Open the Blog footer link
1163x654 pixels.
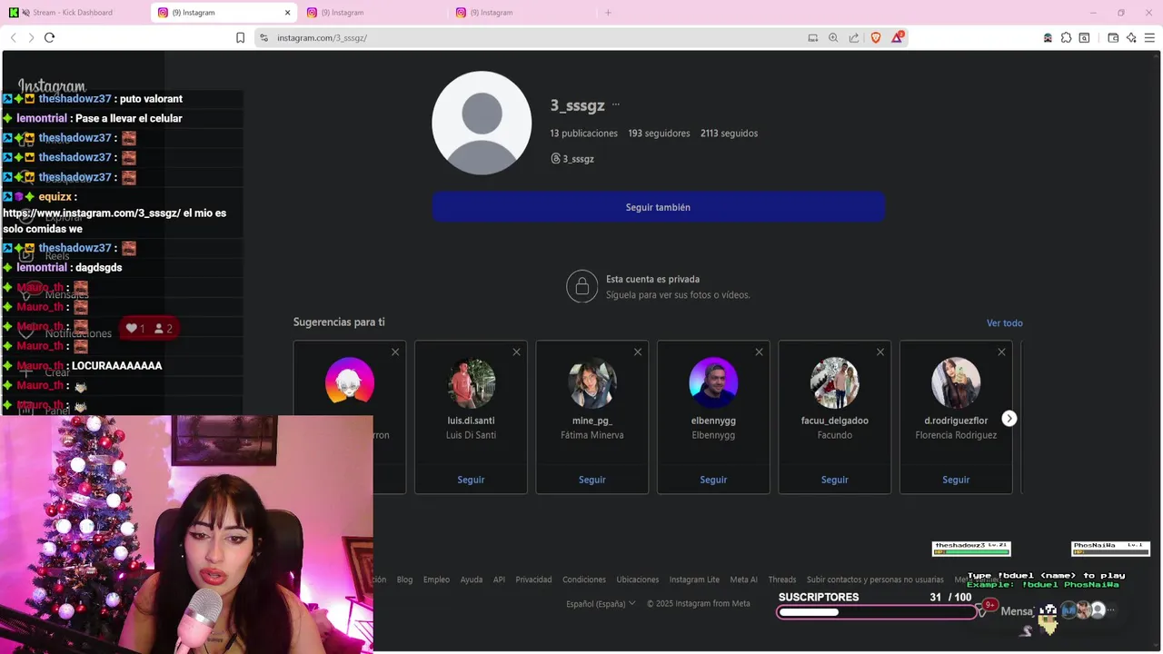tap(404, 580)
